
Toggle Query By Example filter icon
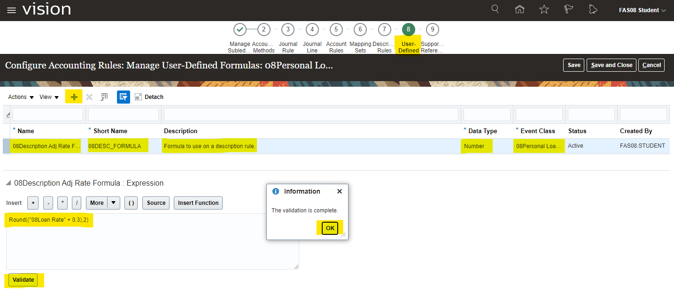123,97
